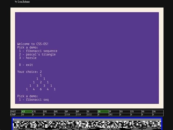Click the '1 - fibonacci sequence' menu line
Viewport: 173px width, 130px height.
38,51
